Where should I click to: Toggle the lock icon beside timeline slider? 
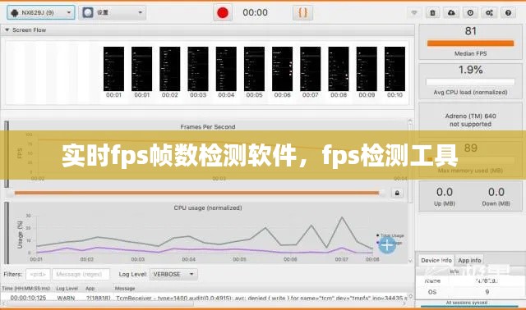point(397,194)
